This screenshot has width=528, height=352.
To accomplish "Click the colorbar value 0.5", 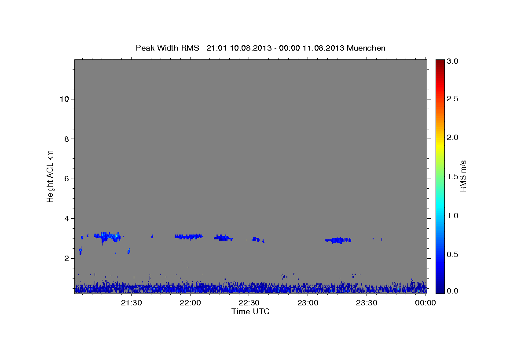I will [x=453, y=254].
